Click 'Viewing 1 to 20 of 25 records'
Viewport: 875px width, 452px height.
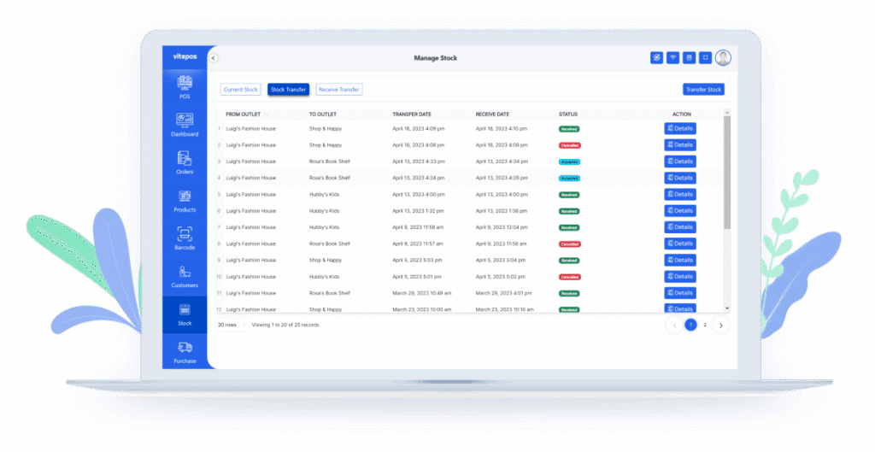click(285, 325)
